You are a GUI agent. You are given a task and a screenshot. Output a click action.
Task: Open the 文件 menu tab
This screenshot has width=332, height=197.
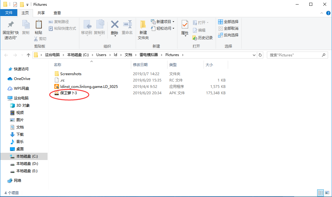tap(9, 13)
